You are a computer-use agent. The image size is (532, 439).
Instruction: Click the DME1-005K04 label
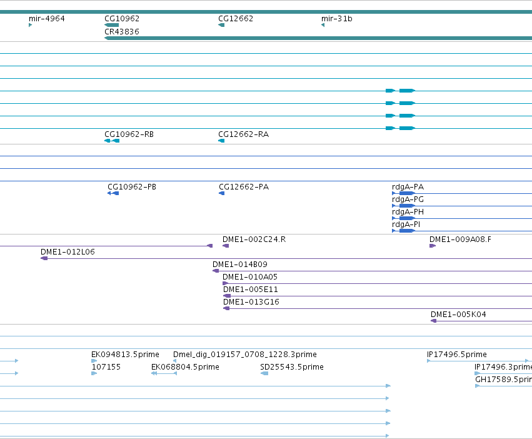(x=458, y=315)
